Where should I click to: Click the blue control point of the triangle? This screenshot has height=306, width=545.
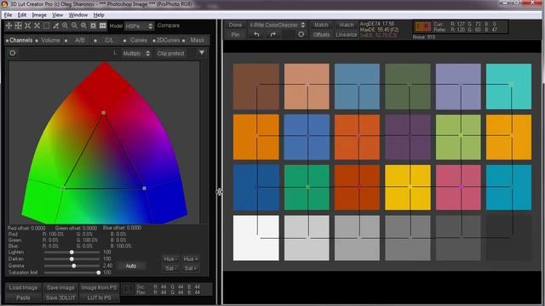(x=144, y=188)
